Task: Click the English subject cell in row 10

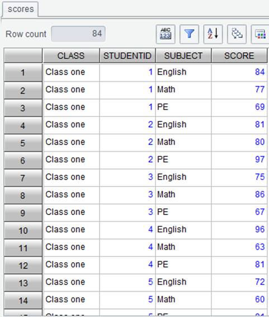Action: (183, 230)
